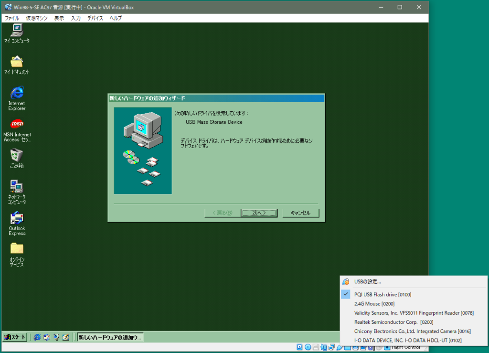Image resolution: width=489 pixels, height=353 pixels.
Task: Launch Internet Explorer from the quick launch bar
Action: [37, 337]
